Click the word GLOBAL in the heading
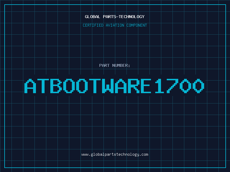230x172 pixels. tap(92, 17)
